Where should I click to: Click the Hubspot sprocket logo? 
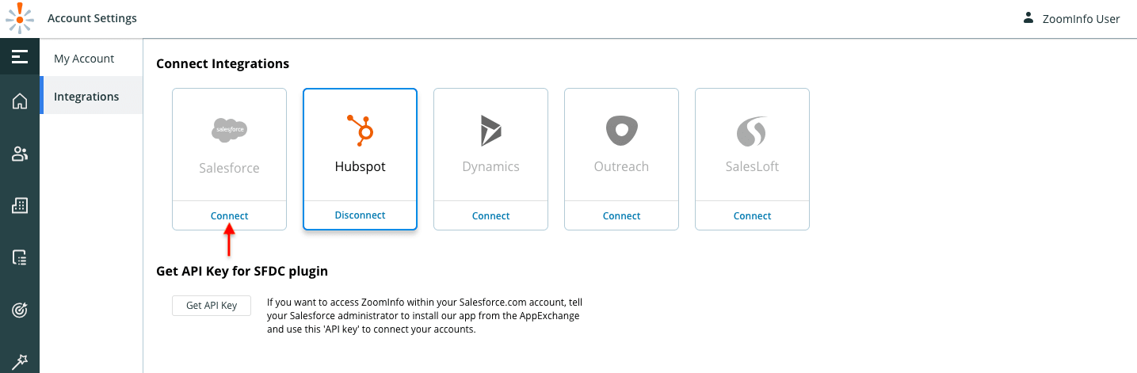tap(361, 130)
